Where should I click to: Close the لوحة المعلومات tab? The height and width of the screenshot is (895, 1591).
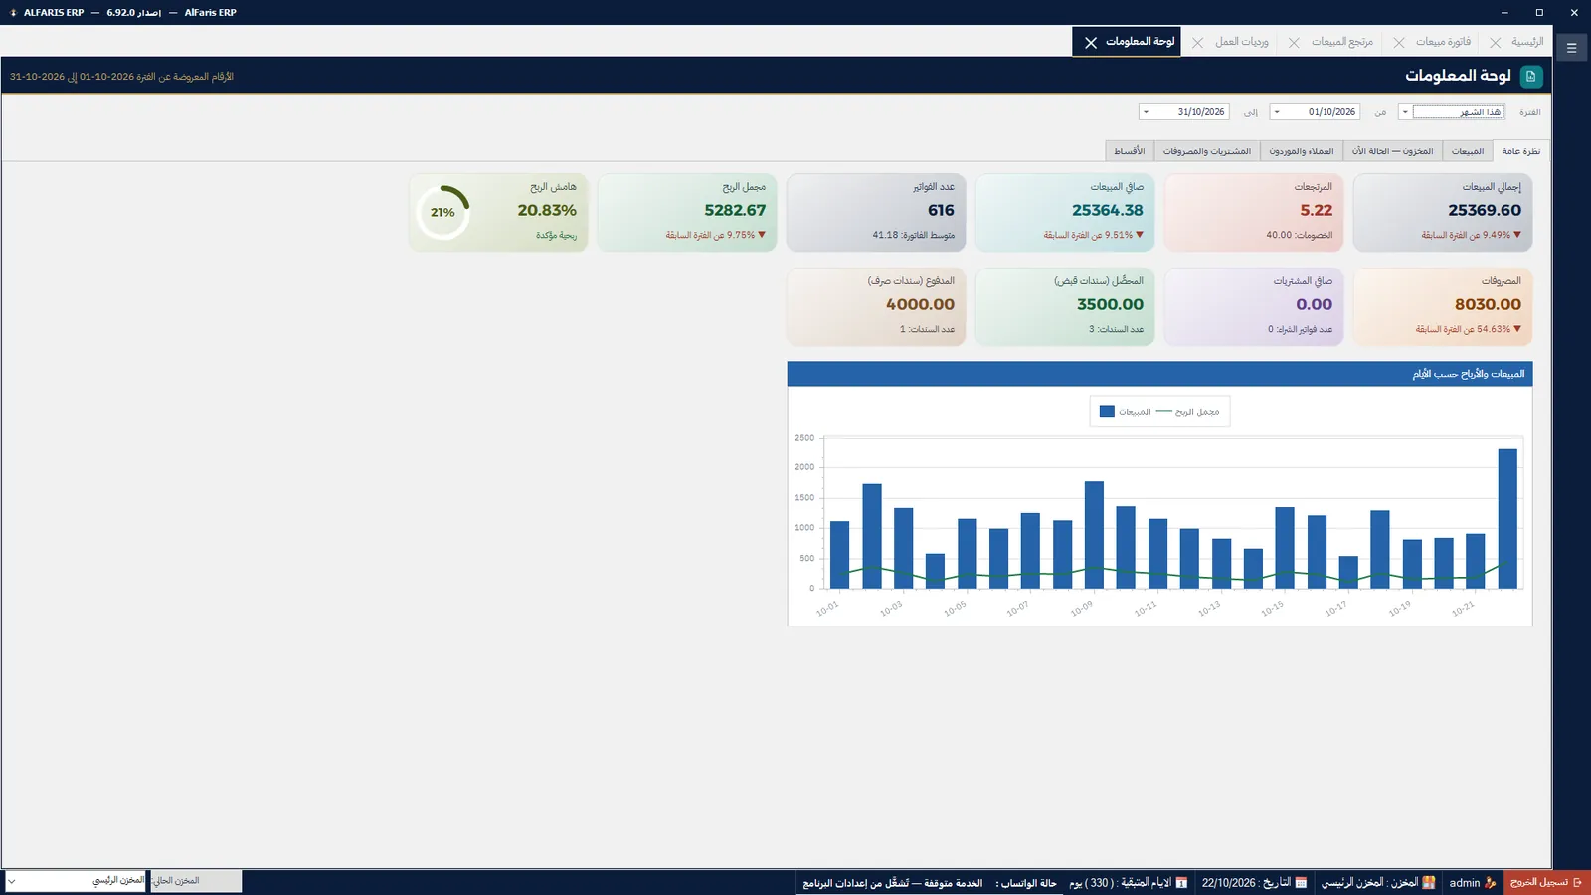(x=1091, y=42)
